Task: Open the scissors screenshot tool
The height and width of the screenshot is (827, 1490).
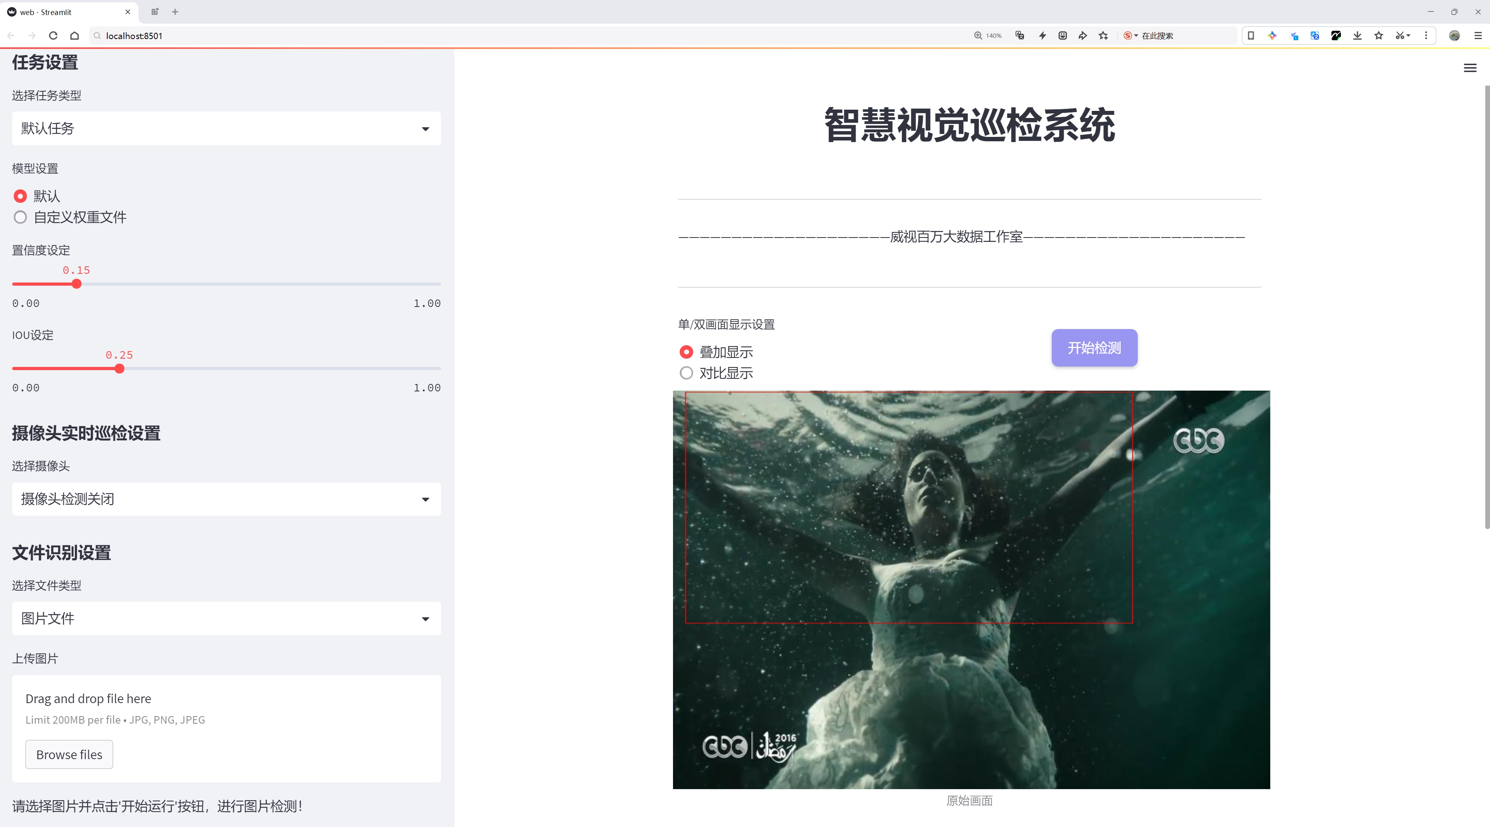Action: click(1402, 36)
